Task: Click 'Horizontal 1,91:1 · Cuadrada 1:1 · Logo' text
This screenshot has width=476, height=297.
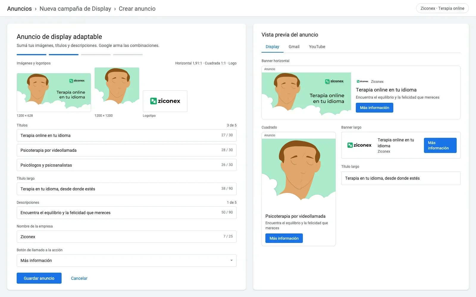Action: pos(206,63)
